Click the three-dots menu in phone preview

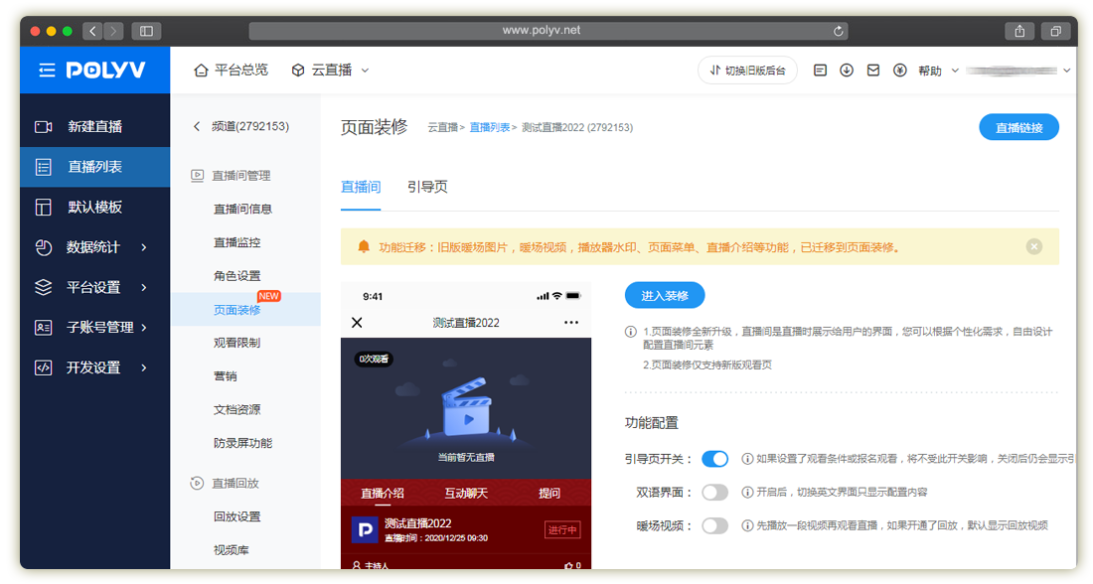(x=570, y=323)
